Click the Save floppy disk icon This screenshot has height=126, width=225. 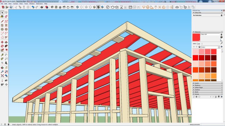click(x=11, y=7)
